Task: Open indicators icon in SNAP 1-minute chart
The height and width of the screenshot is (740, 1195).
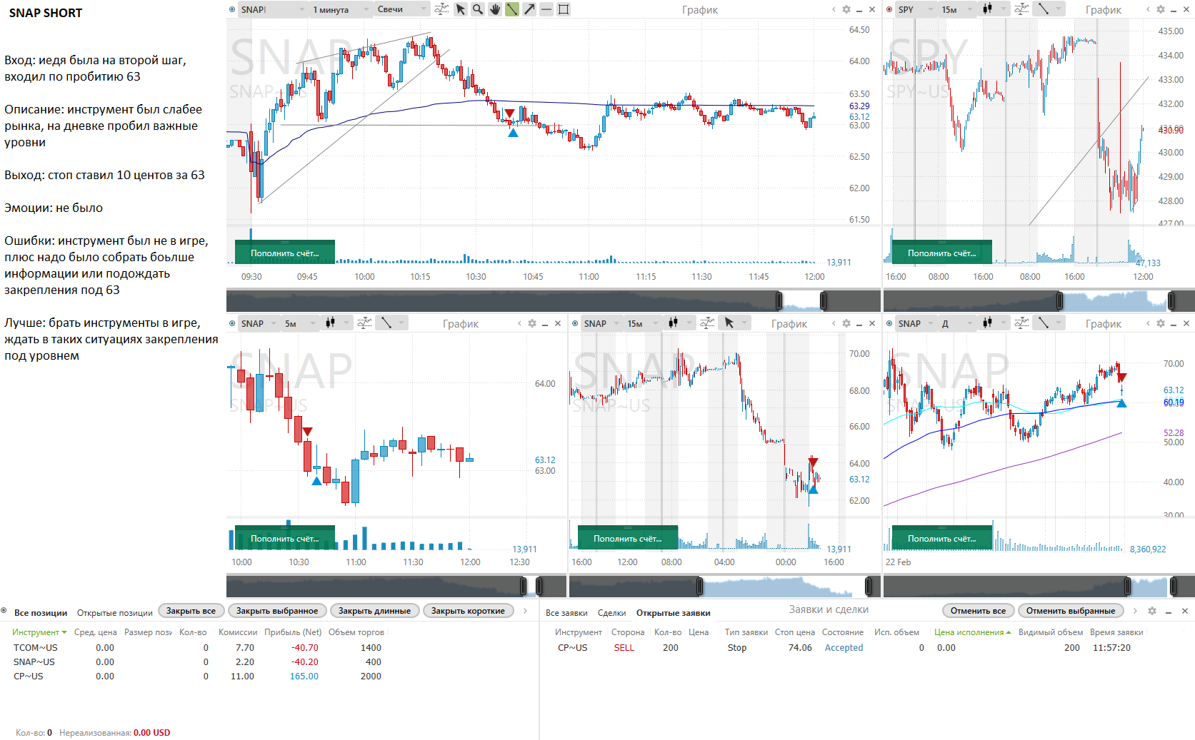Action: [x=441, y=9]
